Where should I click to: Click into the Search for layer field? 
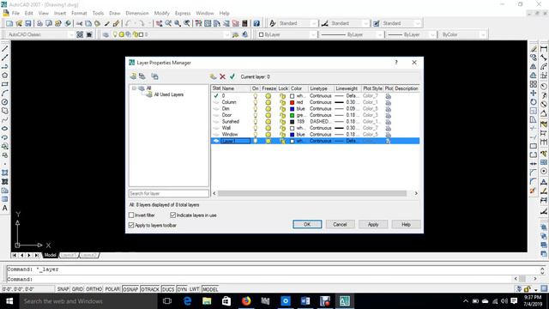[169, 193]
